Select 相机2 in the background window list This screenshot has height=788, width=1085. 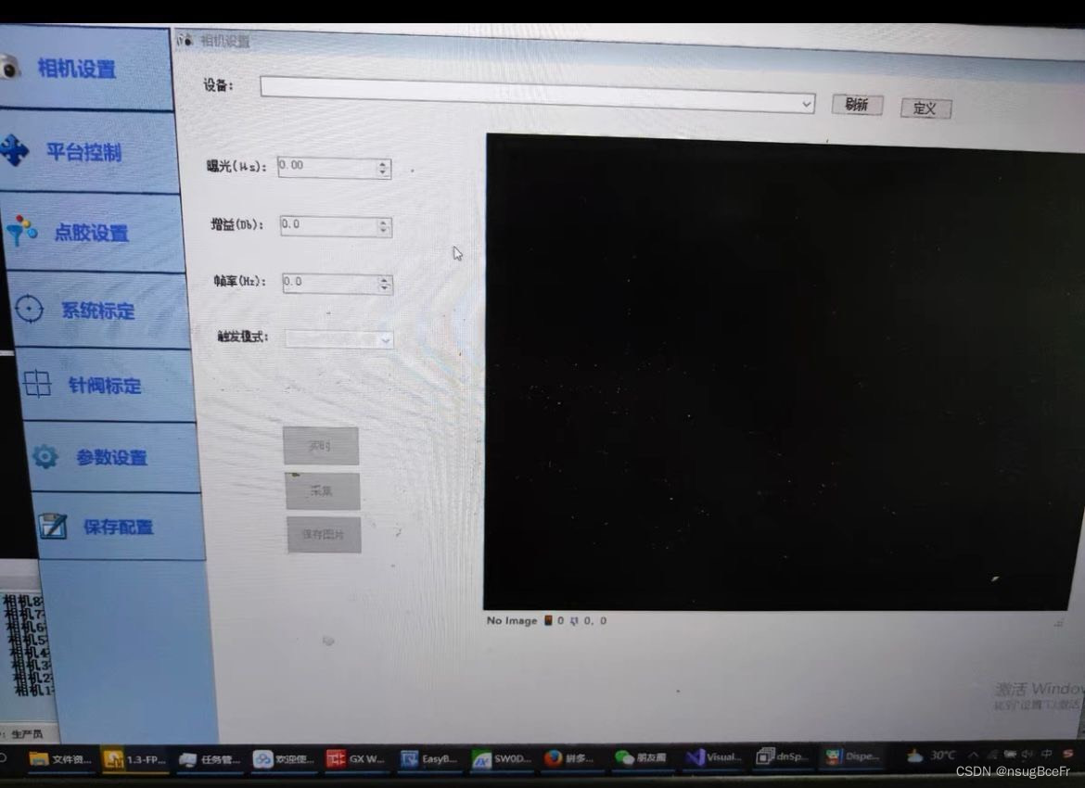tap(32, 677)
